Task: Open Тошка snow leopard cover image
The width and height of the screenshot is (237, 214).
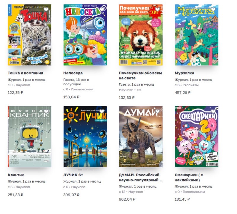Action: (29, 35)
